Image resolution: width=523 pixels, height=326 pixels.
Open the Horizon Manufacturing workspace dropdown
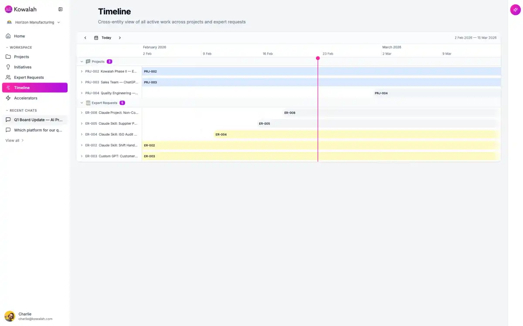tap(34, 22)
